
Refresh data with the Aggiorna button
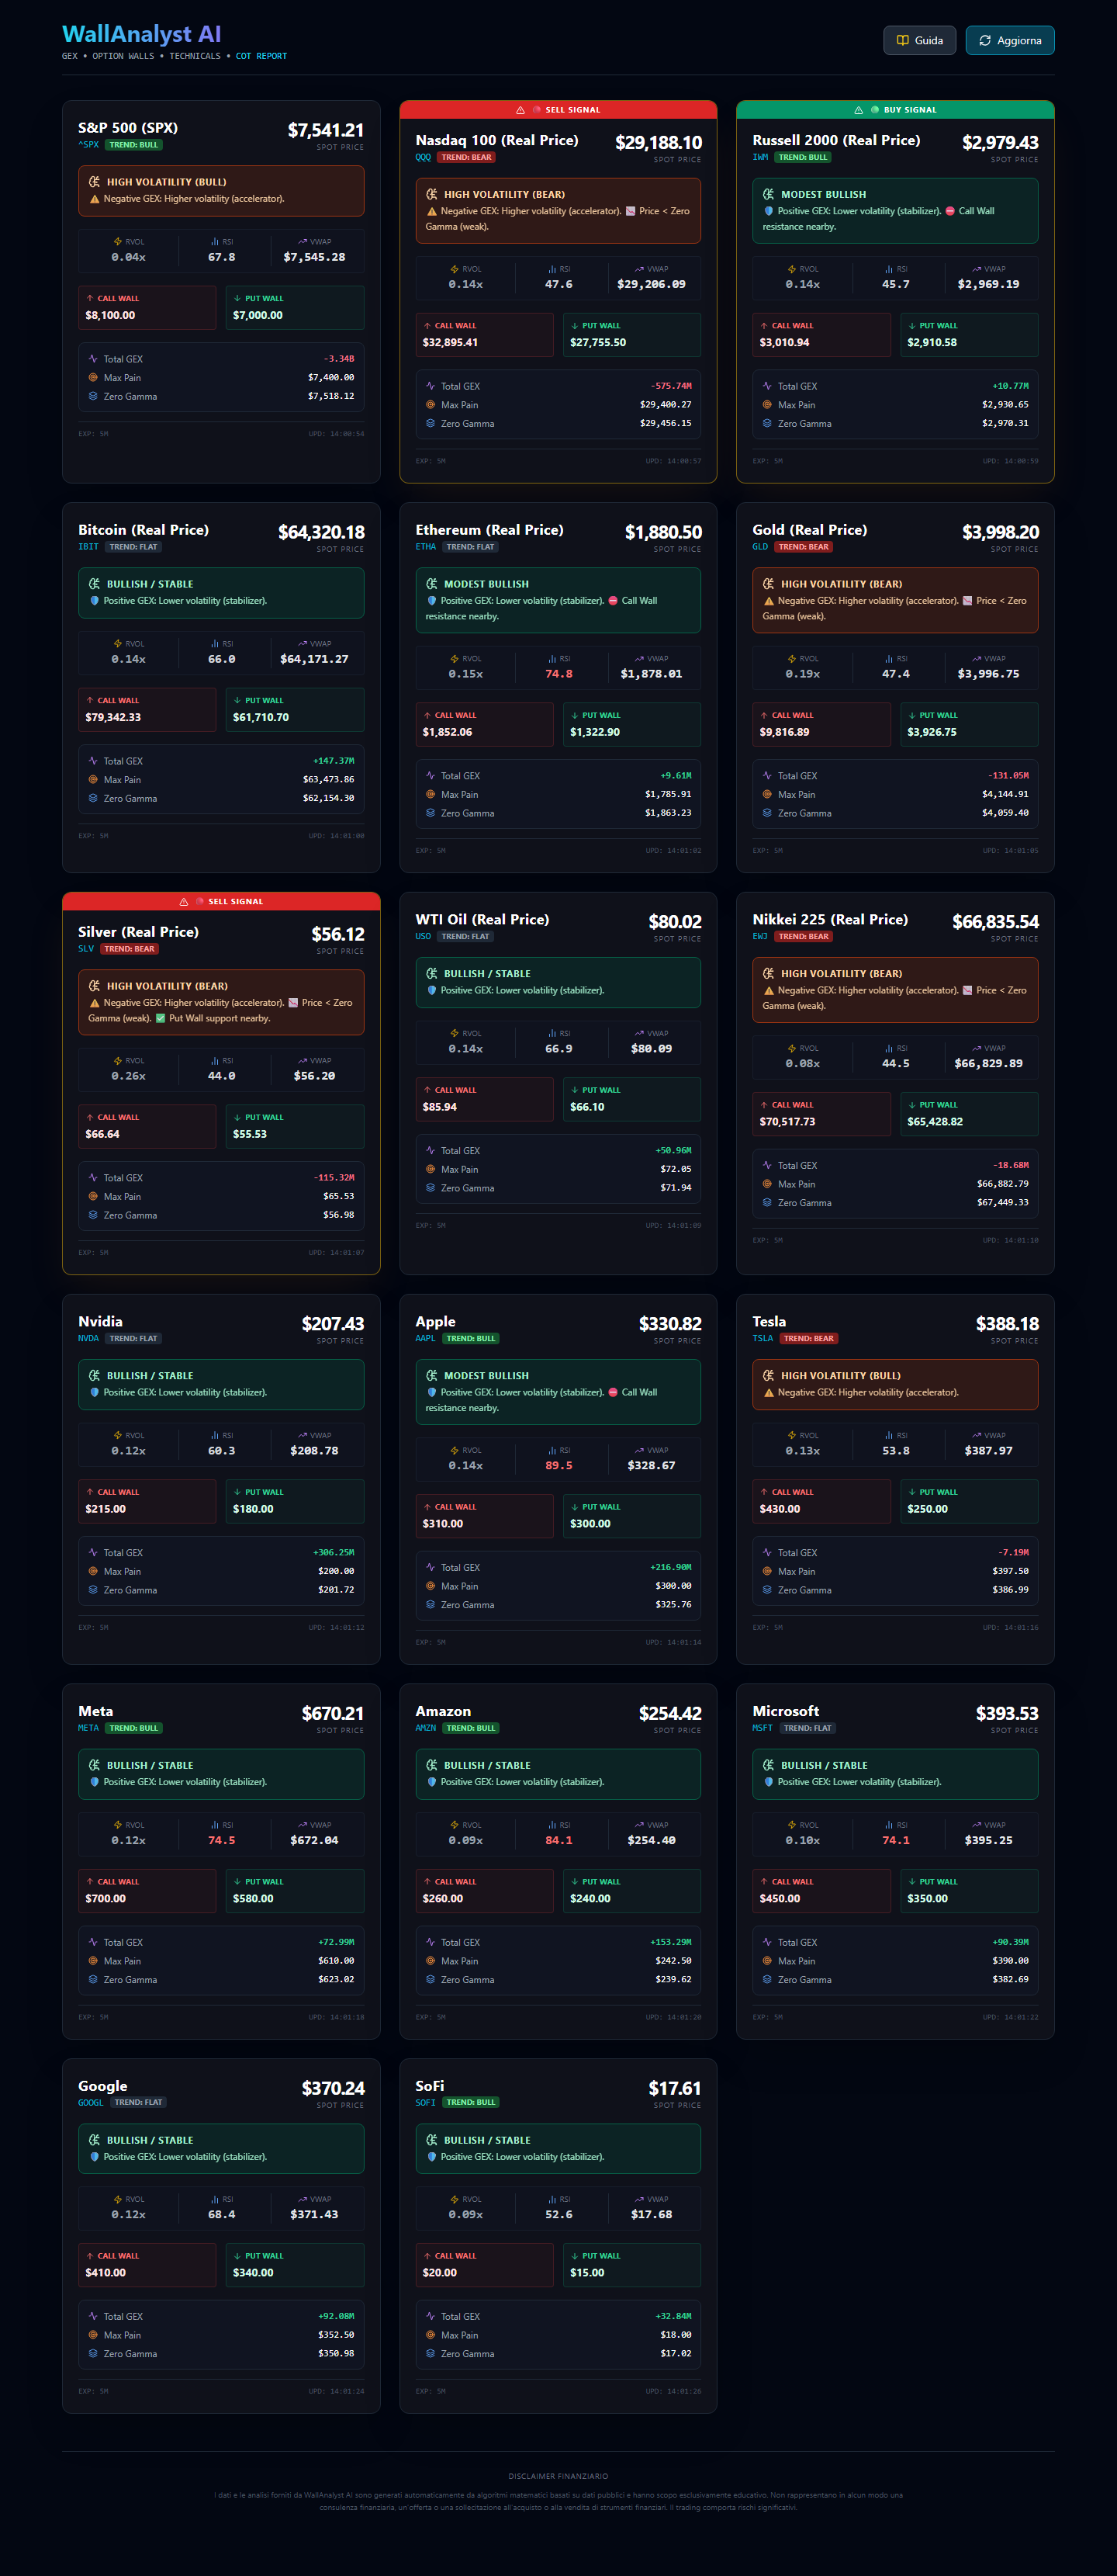pyautogui.click(x=1009, y=41)
